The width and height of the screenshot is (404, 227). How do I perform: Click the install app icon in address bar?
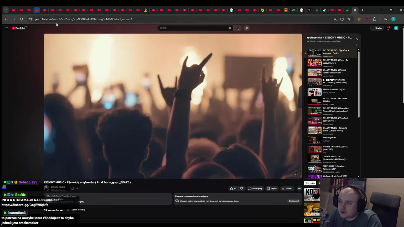(x=342, y=19)
